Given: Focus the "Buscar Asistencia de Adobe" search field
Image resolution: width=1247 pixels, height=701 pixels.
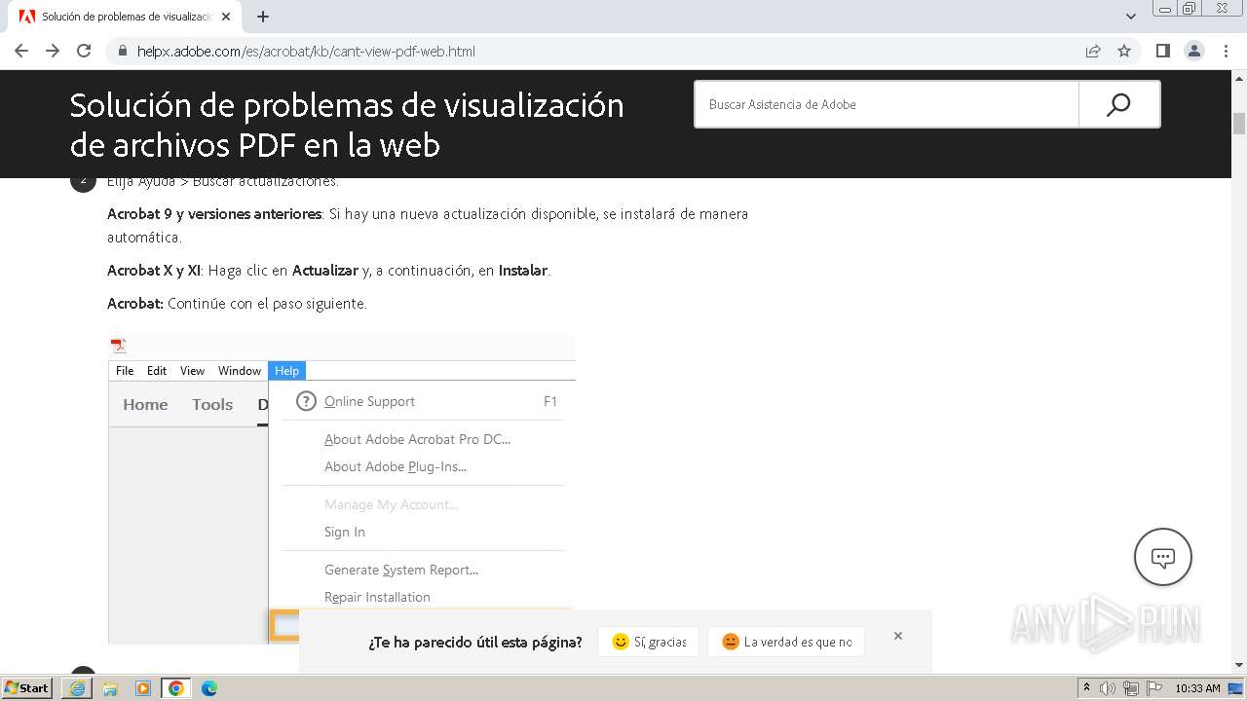Looking at the screenshot, I should 887,104.
